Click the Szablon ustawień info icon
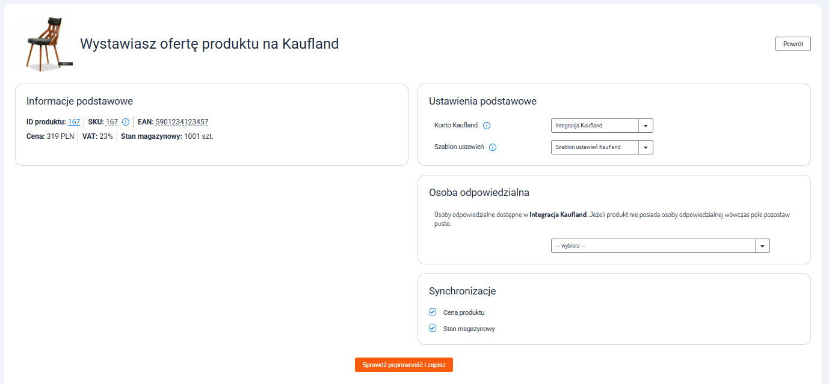Viewport: 829px width, 384px height. 493,147
